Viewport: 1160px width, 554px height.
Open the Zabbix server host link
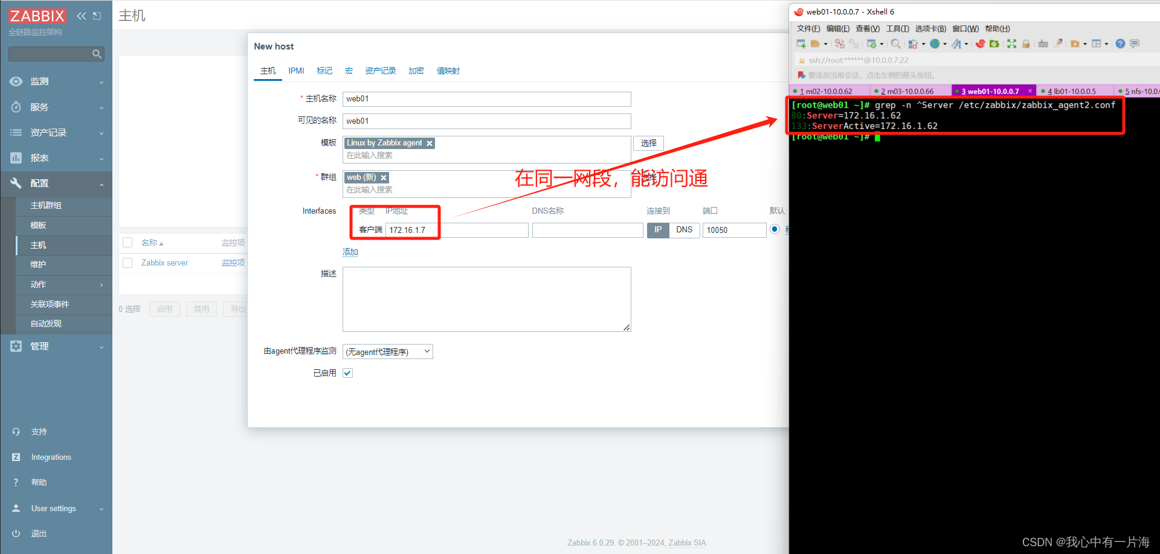pyautogui.click(x=164, y=263)
